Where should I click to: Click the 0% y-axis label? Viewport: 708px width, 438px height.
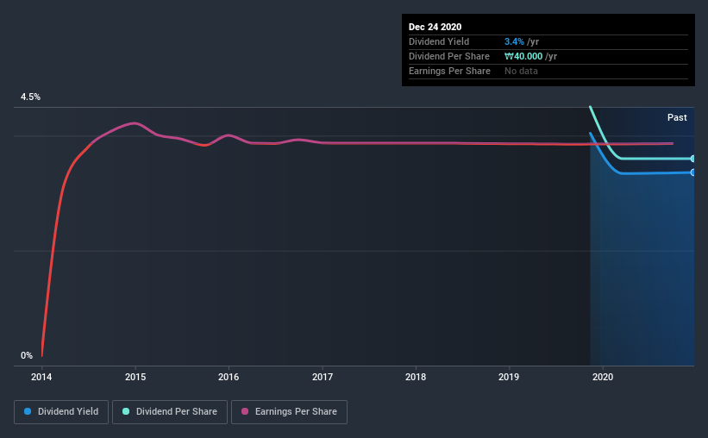27,355
